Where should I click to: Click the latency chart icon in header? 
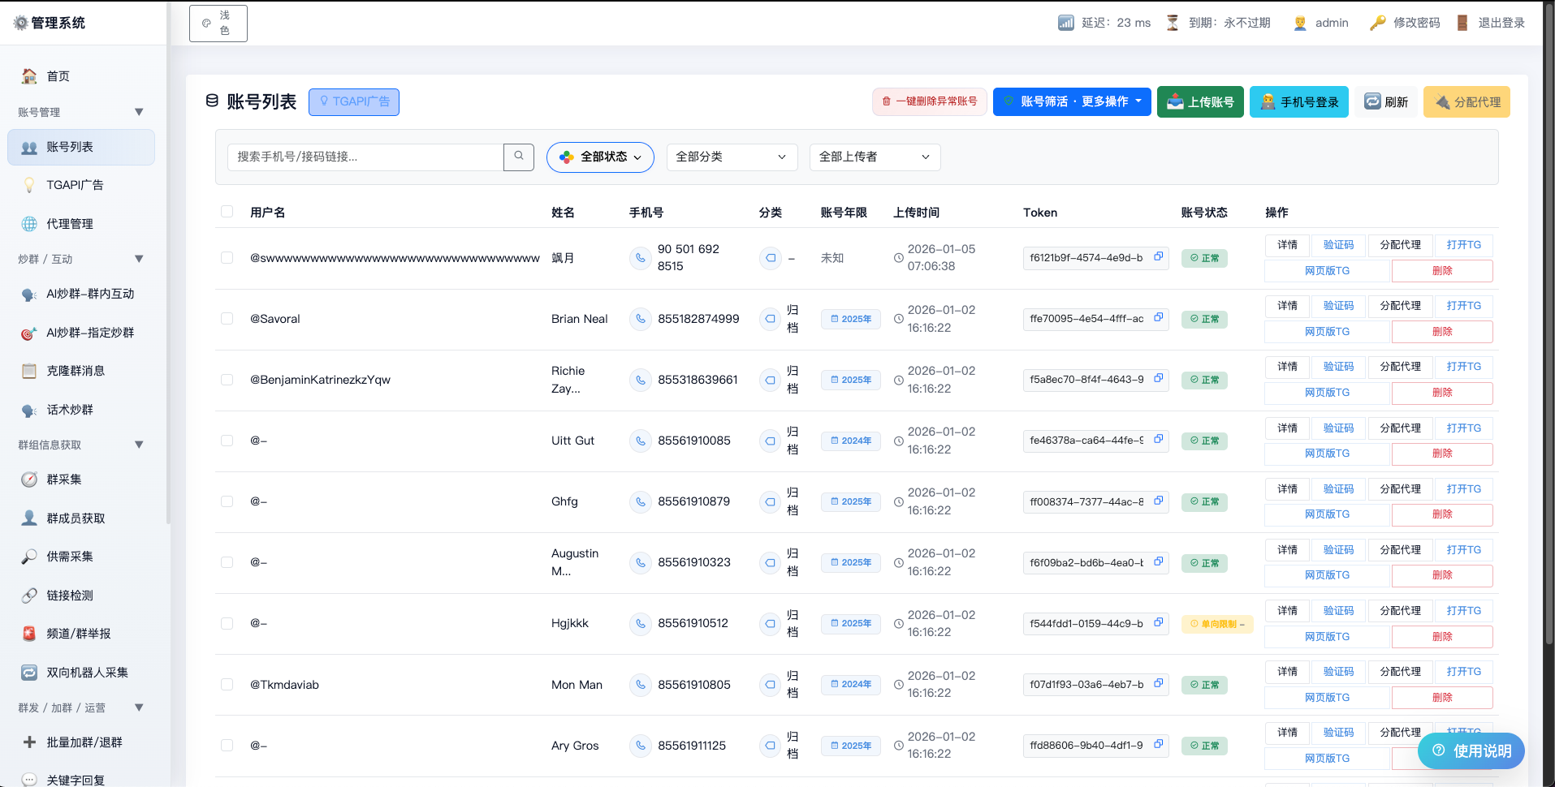[1065, 23]
